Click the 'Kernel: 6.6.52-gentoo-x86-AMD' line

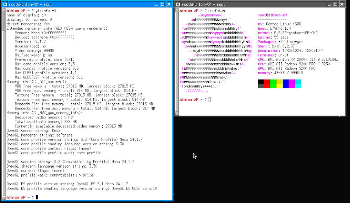click(288, 33)
